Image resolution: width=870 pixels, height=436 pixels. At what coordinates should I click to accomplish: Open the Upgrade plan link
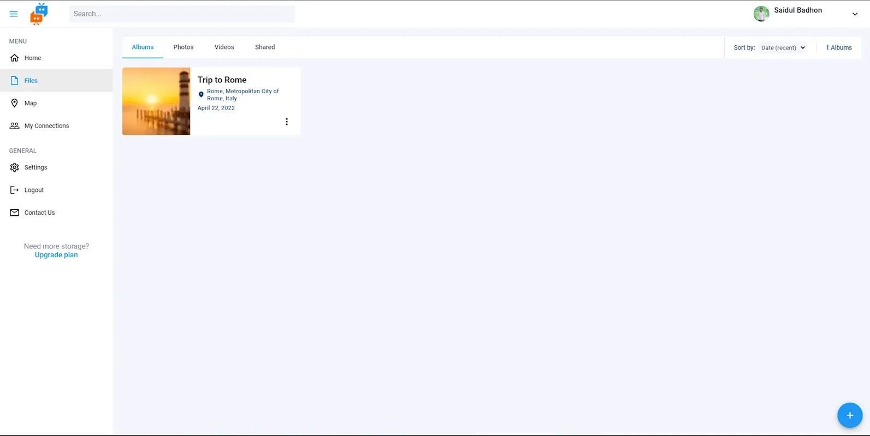(x=56, y=255)
